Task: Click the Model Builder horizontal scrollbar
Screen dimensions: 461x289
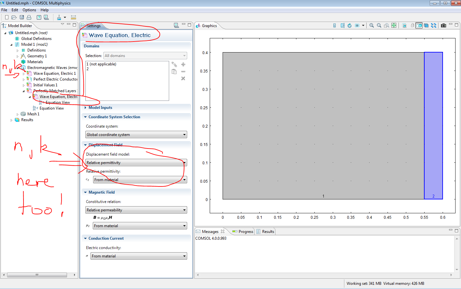Action: pos(37,275)
